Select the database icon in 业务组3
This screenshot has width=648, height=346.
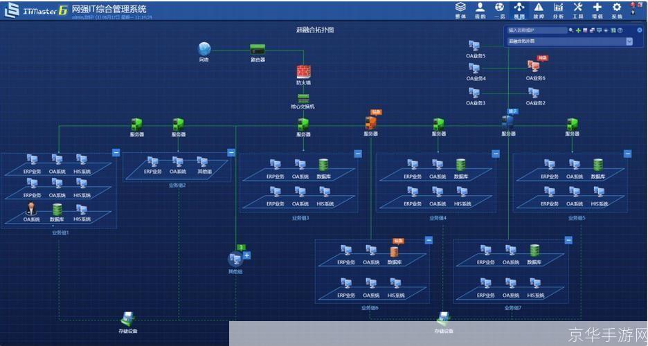click(x=323, y=165)
